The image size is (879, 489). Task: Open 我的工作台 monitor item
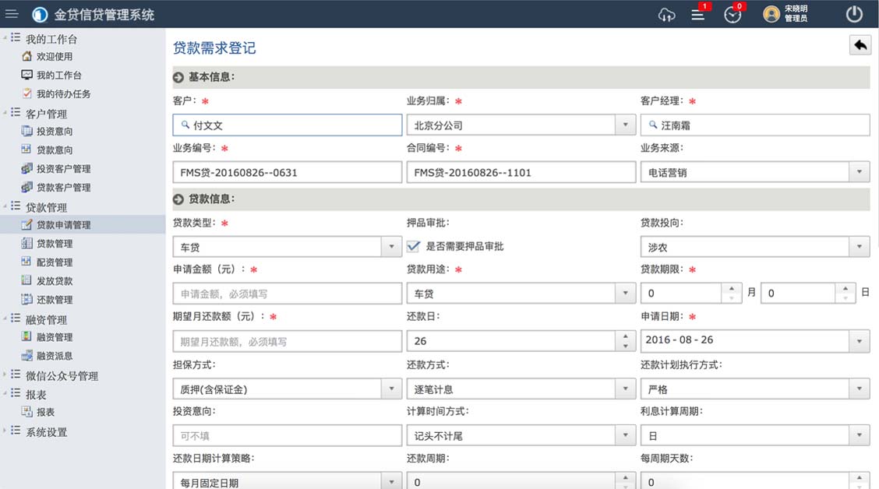[59, 75]
